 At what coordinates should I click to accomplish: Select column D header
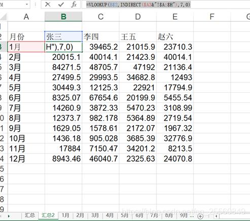(x=138, y=17)
